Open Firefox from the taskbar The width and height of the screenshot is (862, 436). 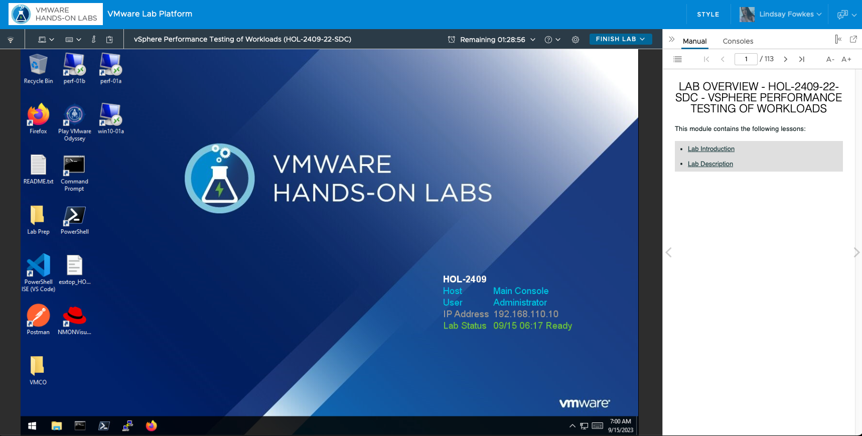[151, 426]
